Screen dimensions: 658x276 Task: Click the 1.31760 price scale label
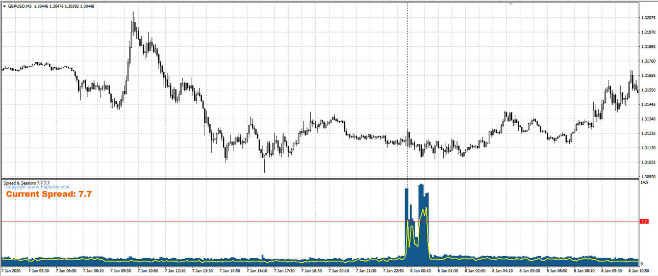648,61
